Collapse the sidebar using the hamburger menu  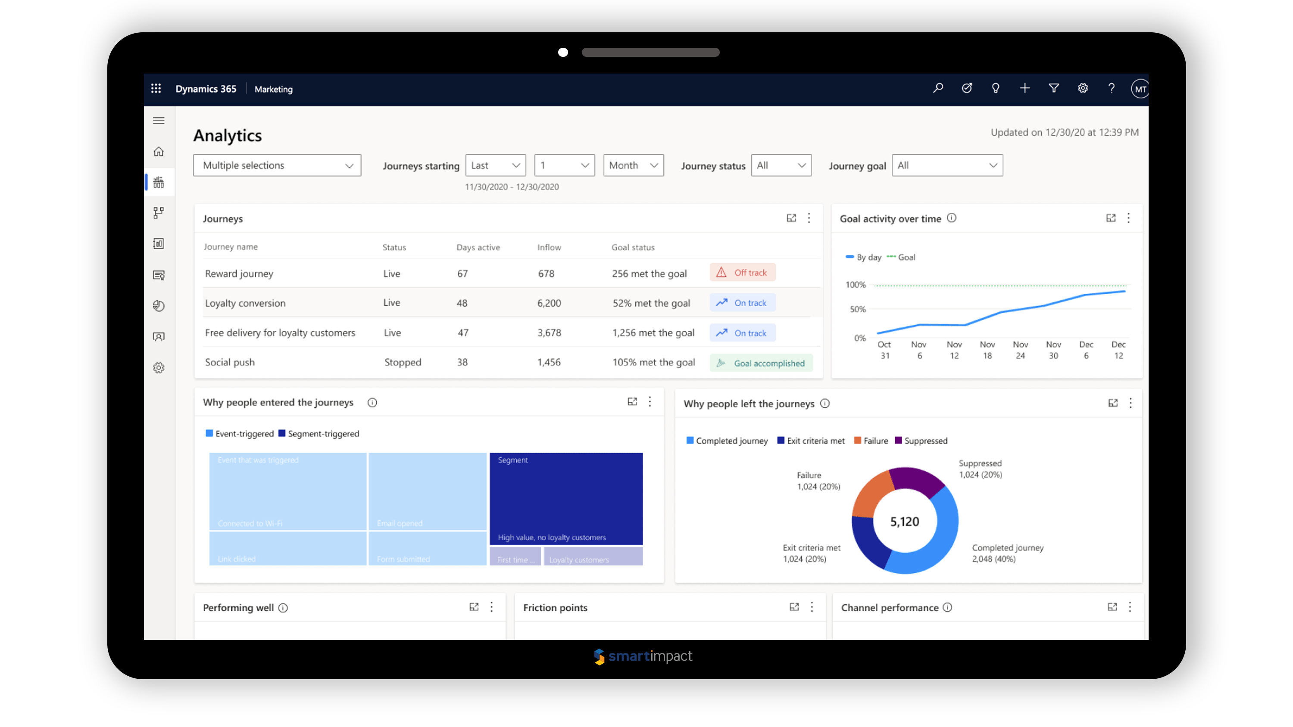pyautogui.click(x=159, y=121)
